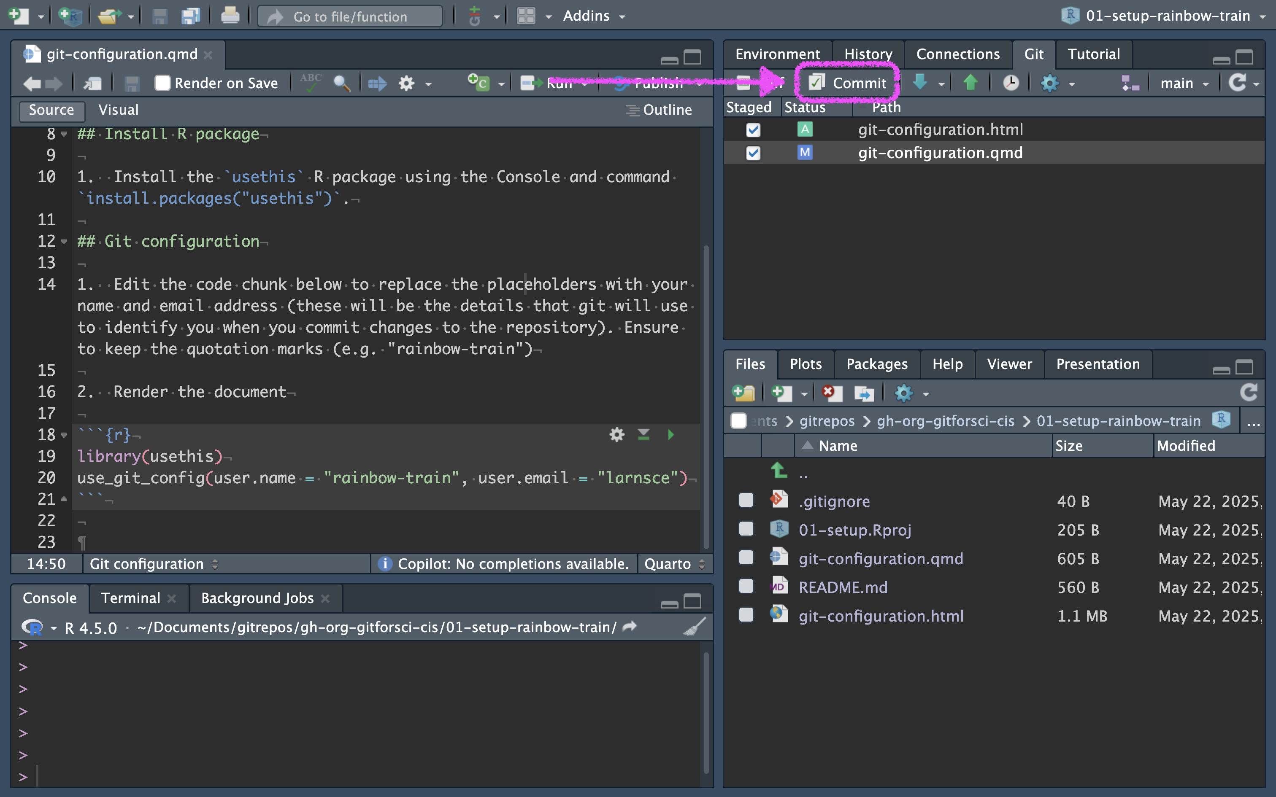Toggle Render on Save checkbox
The image size is (1276, 797).
tap(162, 83)
